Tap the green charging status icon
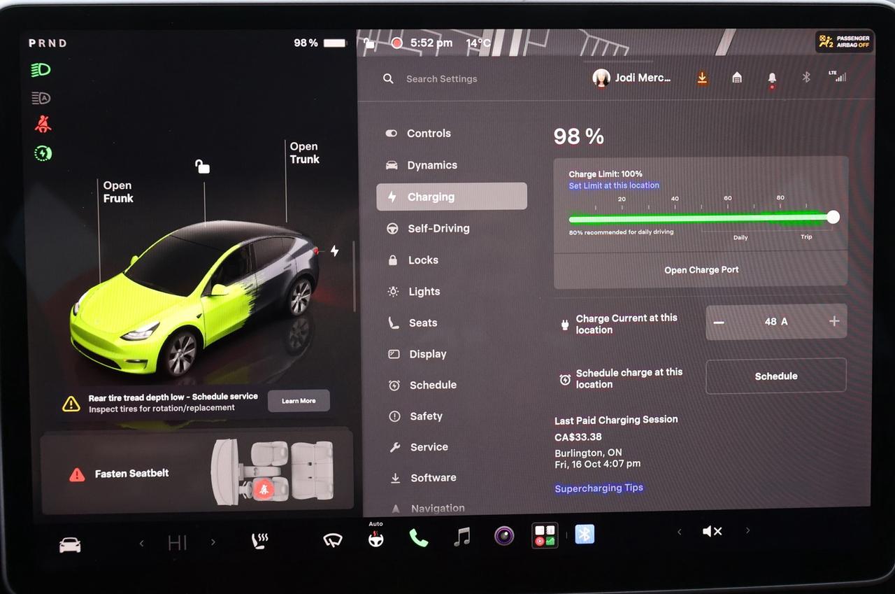The image size is (895, 594). tap(43, 153)
